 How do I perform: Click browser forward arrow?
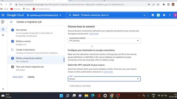pos(6,4)
